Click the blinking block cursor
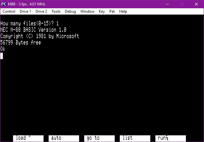Viewport: 204px width, 142px height. [x=2, y=56]
